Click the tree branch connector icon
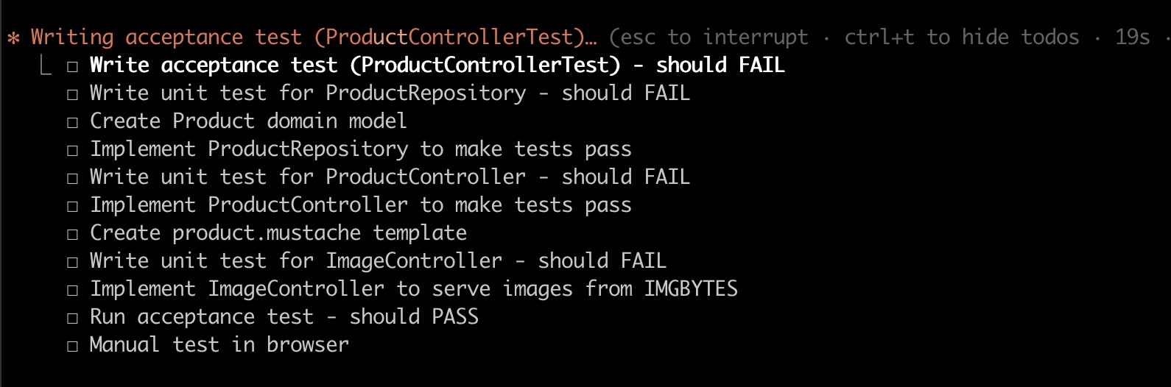The image size is (1171, 387). (x=46, y=66)
